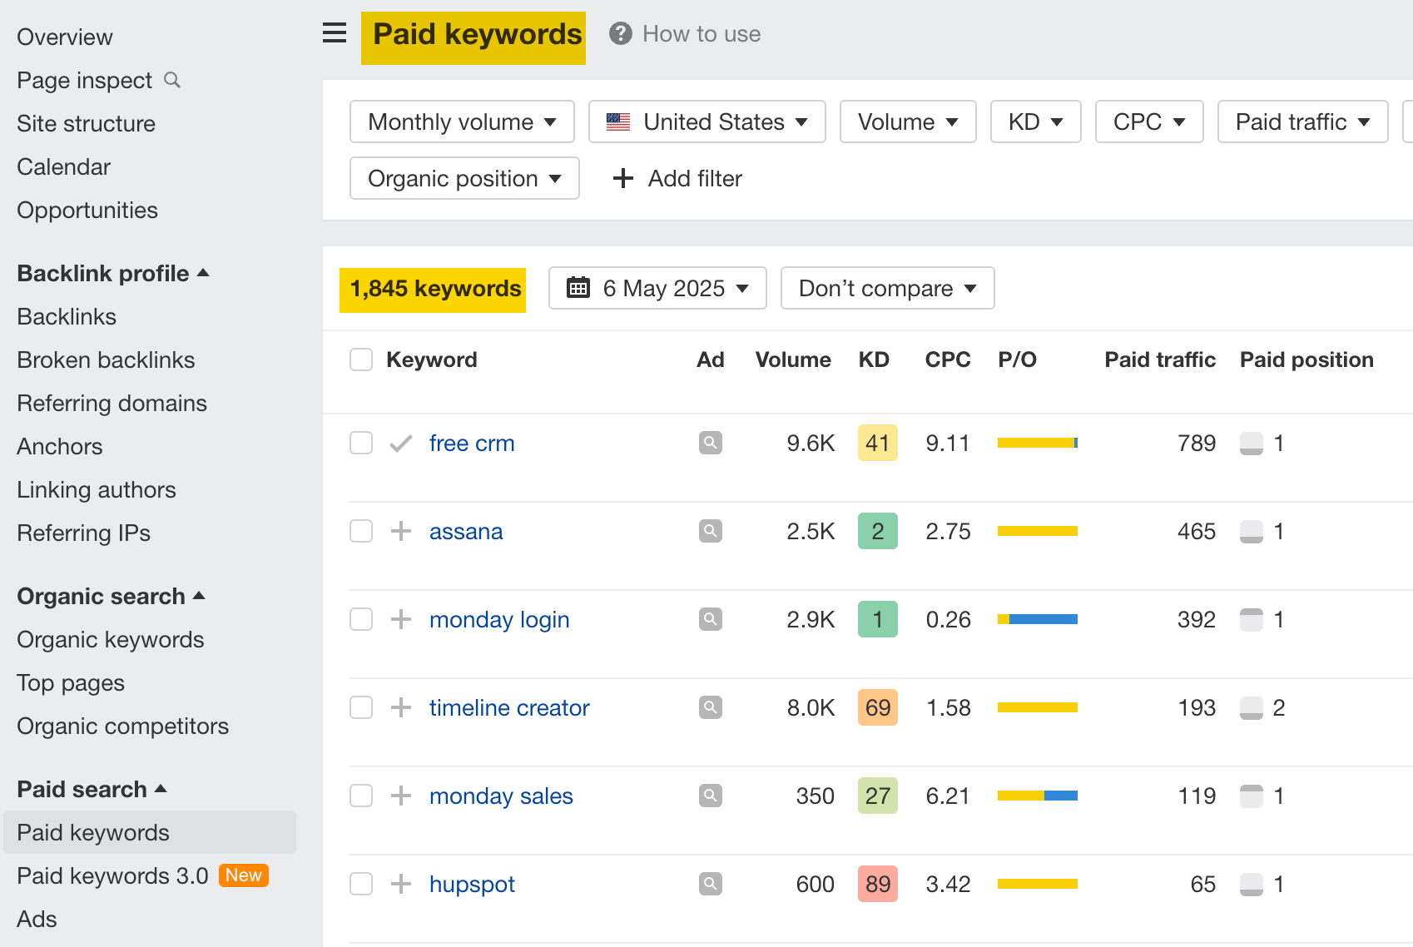Click the 'How to use' help icon
This screenshot has width=1413, height=947.
click(x=619, y=33)
